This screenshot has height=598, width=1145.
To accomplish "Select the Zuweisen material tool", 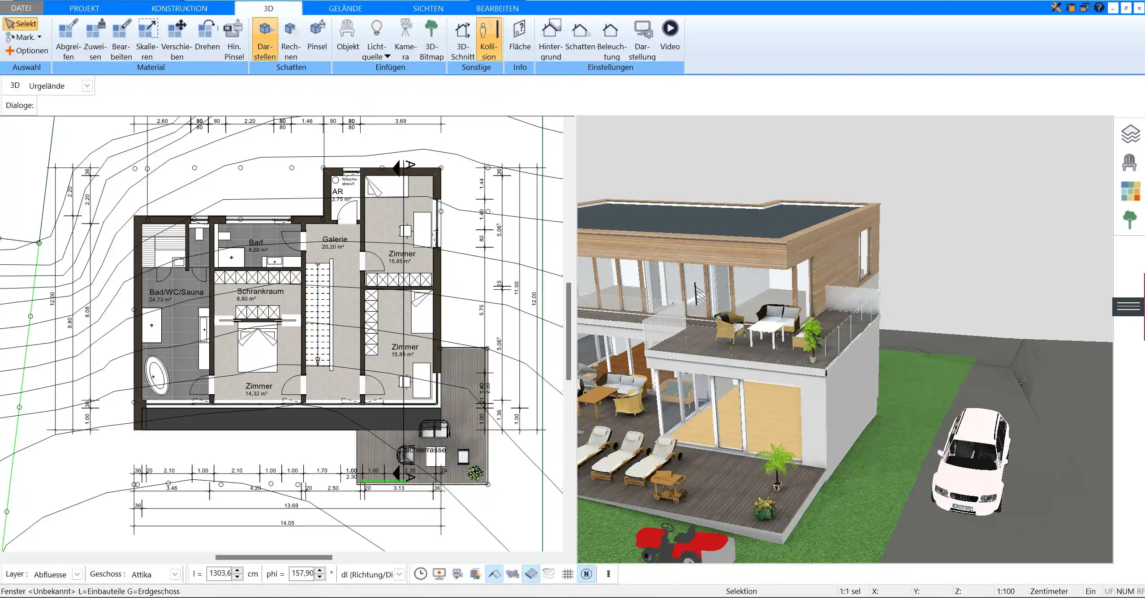I will [x=95, y=39].
